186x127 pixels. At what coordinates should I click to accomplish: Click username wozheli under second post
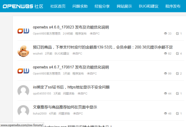38,54
